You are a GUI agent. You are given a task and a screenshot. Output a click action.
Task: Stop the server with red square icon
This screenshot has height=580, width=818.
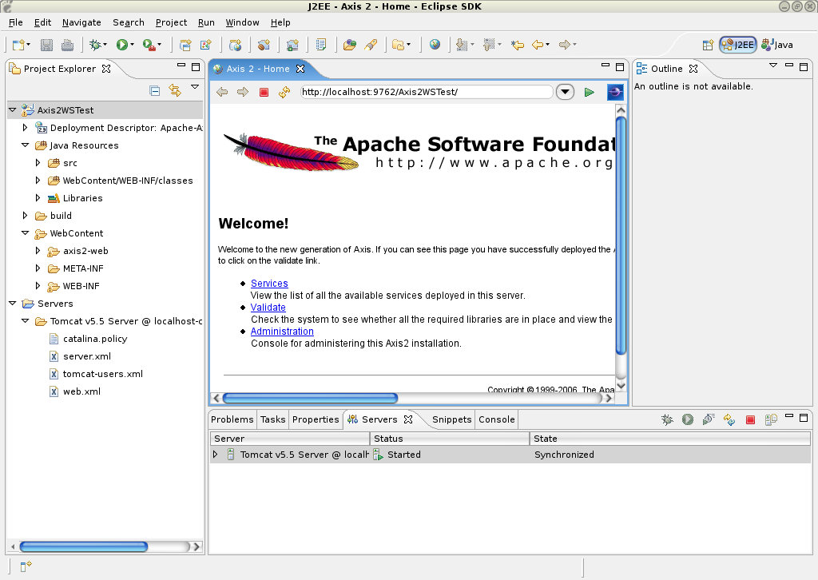(x=750, y=419)
